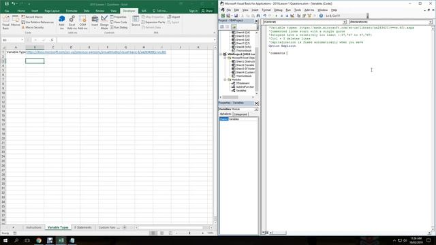
Task: Open VBA Help question mark icon
Action: (x=321, y=16)
